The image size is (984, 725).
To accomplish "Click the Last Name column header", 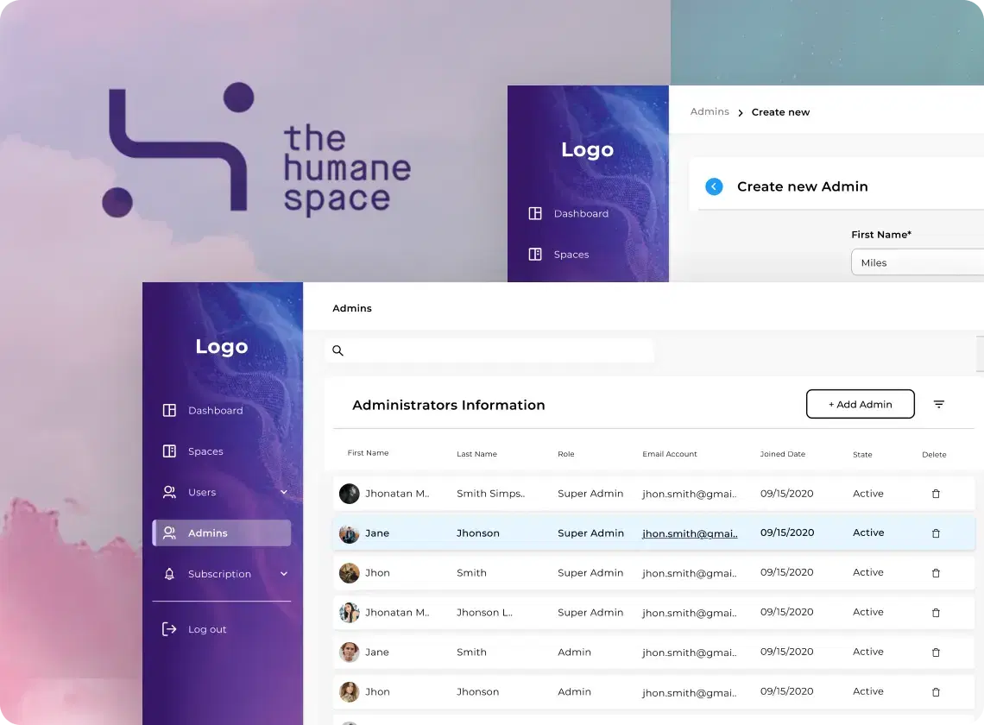I will click(476, 454).
